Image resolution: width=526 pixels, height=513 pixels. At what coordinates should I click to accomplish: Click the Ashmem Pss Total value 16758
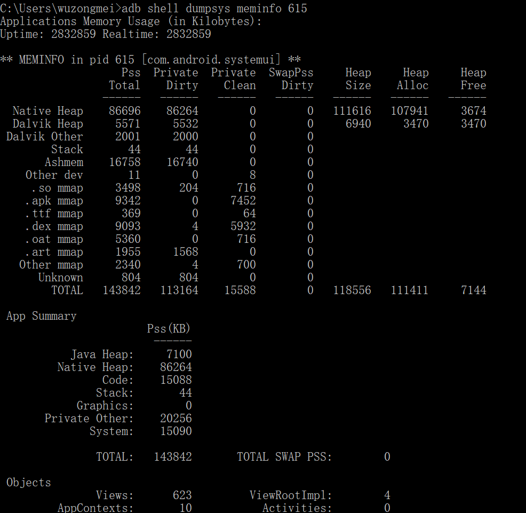(125, 162)
